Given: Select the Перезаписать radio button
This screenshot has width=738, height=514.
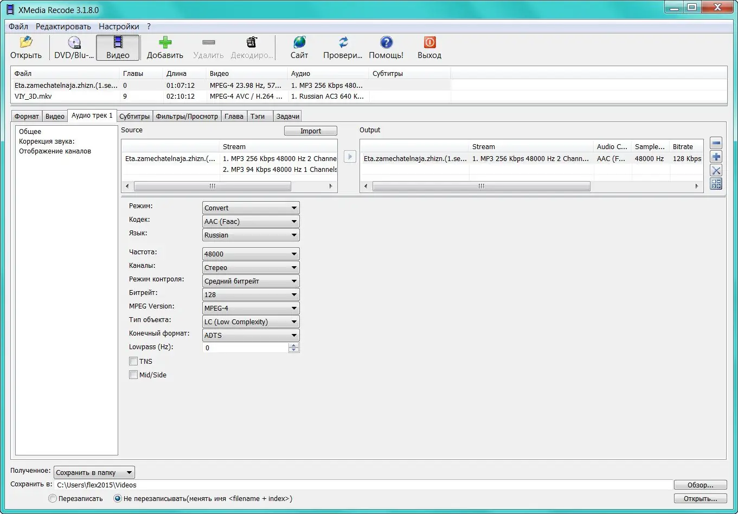Looking at the screenshot, I should [x=53, y=498].
